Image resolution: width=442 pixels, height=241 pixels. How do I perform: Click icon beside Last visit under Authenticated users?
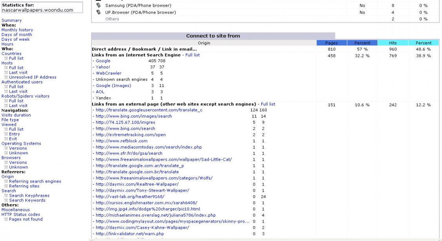6,91
